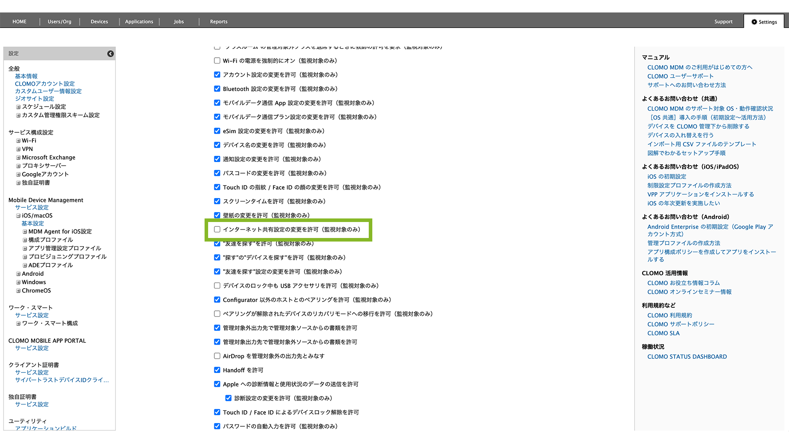This screenshot has width=789, height=444.
Task: Toggle the Handoff を許可 checkbox
Action: pos(217,370)
